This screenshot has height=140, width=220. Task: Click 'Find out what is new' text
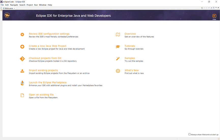134,73
